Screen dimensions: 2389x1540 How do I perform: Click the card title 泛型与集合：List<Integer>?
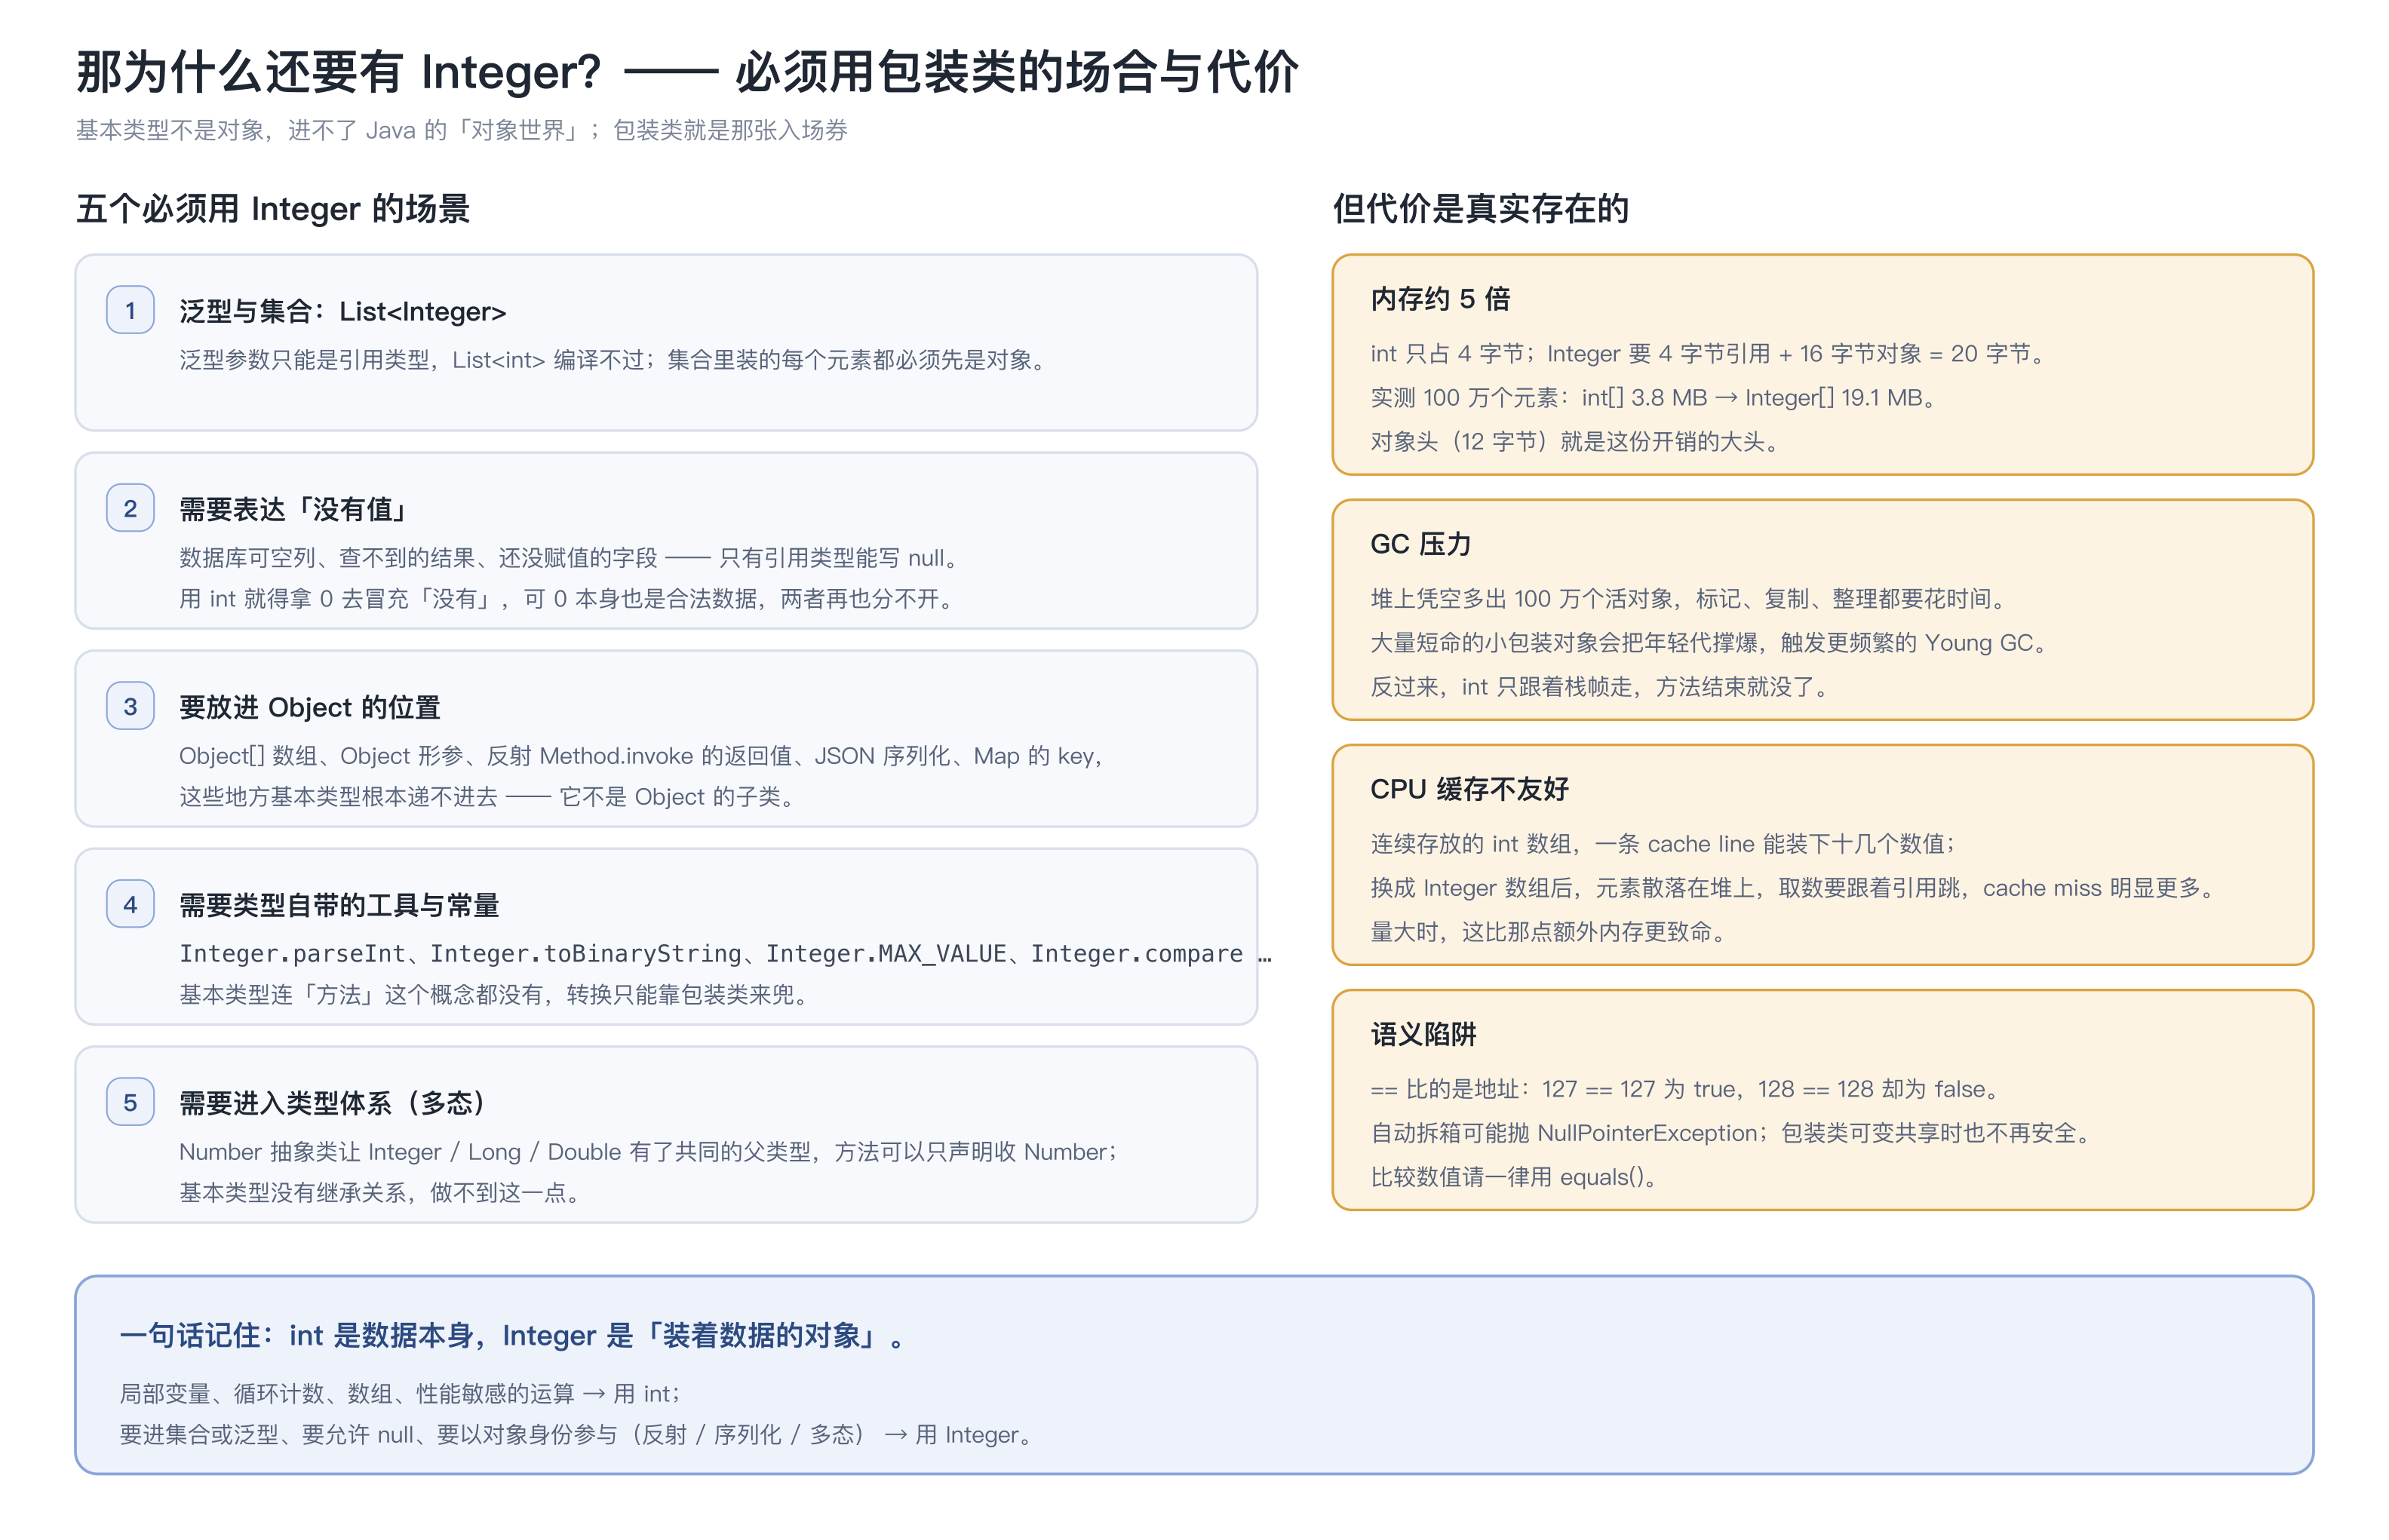[x=343, y=311]
